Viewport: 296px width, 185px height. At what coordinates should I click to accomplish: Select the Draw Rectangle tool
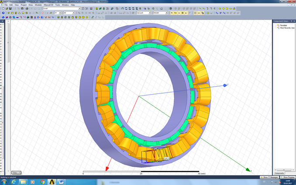220,8
